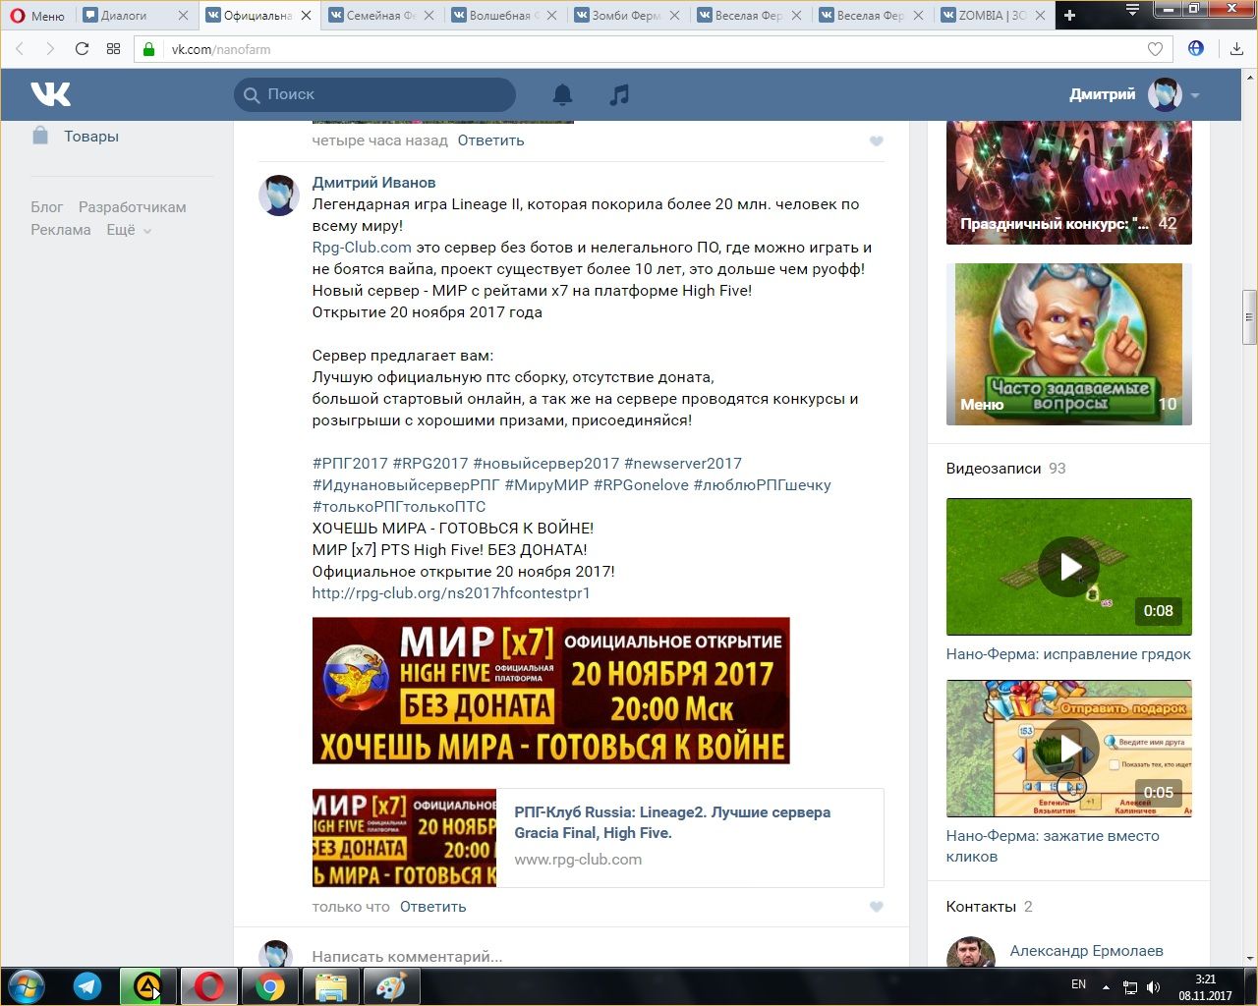The height and width of the screenshot is (1006, 1258).
Task: Open file explorer folder in taskbar
Action: 330,986
